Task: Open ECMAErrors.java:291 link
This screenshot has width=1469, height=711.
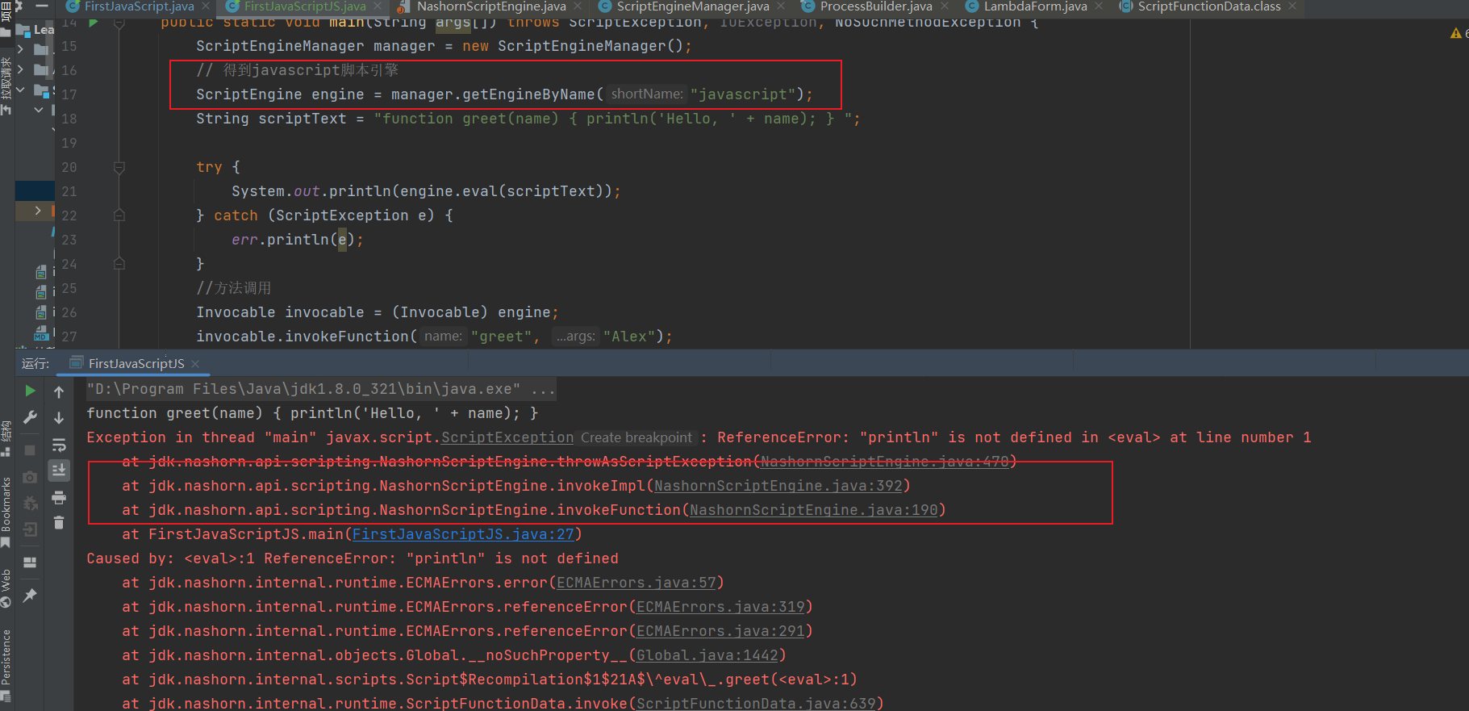Action: point(720,631)
